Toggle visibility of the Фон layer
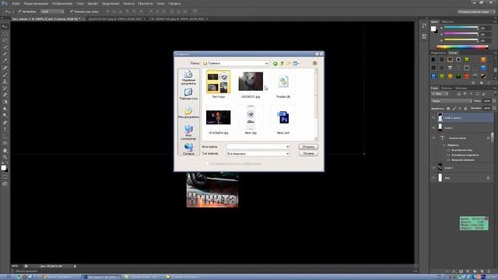 pos(433,178)
